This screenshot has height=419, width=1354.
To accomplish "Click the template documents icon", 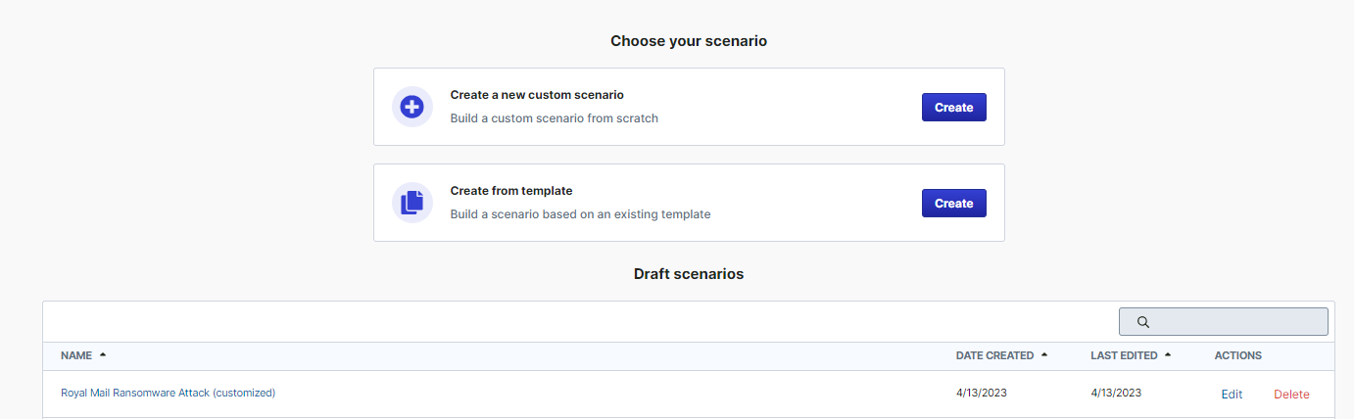I will [x=412, y=203].
